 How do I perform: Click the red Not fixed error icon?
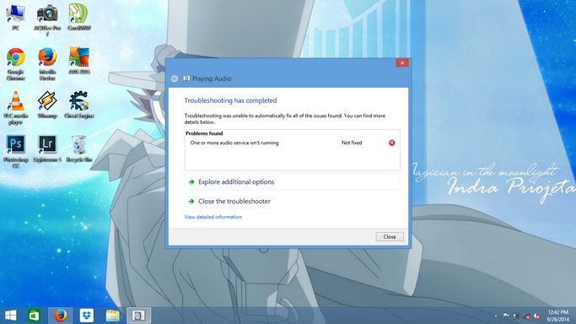click(x=392, y=143)
